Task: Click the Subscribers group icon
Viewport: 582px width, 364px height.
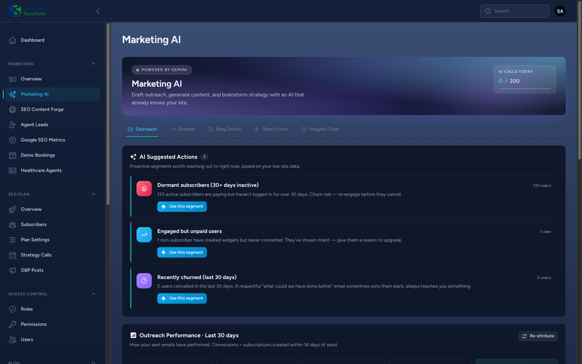Action: tap(12, 225)
